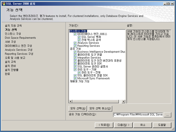
Task: Toggle Microsoft Sync Framework checkbox
Action: pos(75,79)
